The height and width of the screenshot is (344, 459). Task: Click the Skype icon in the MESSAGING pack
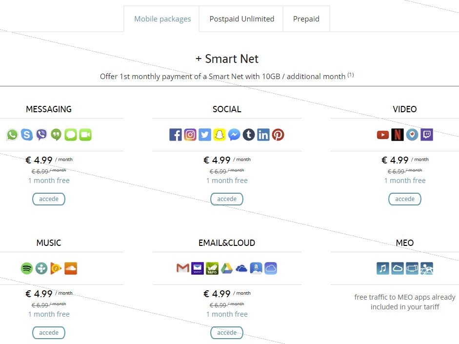(27, 135)
